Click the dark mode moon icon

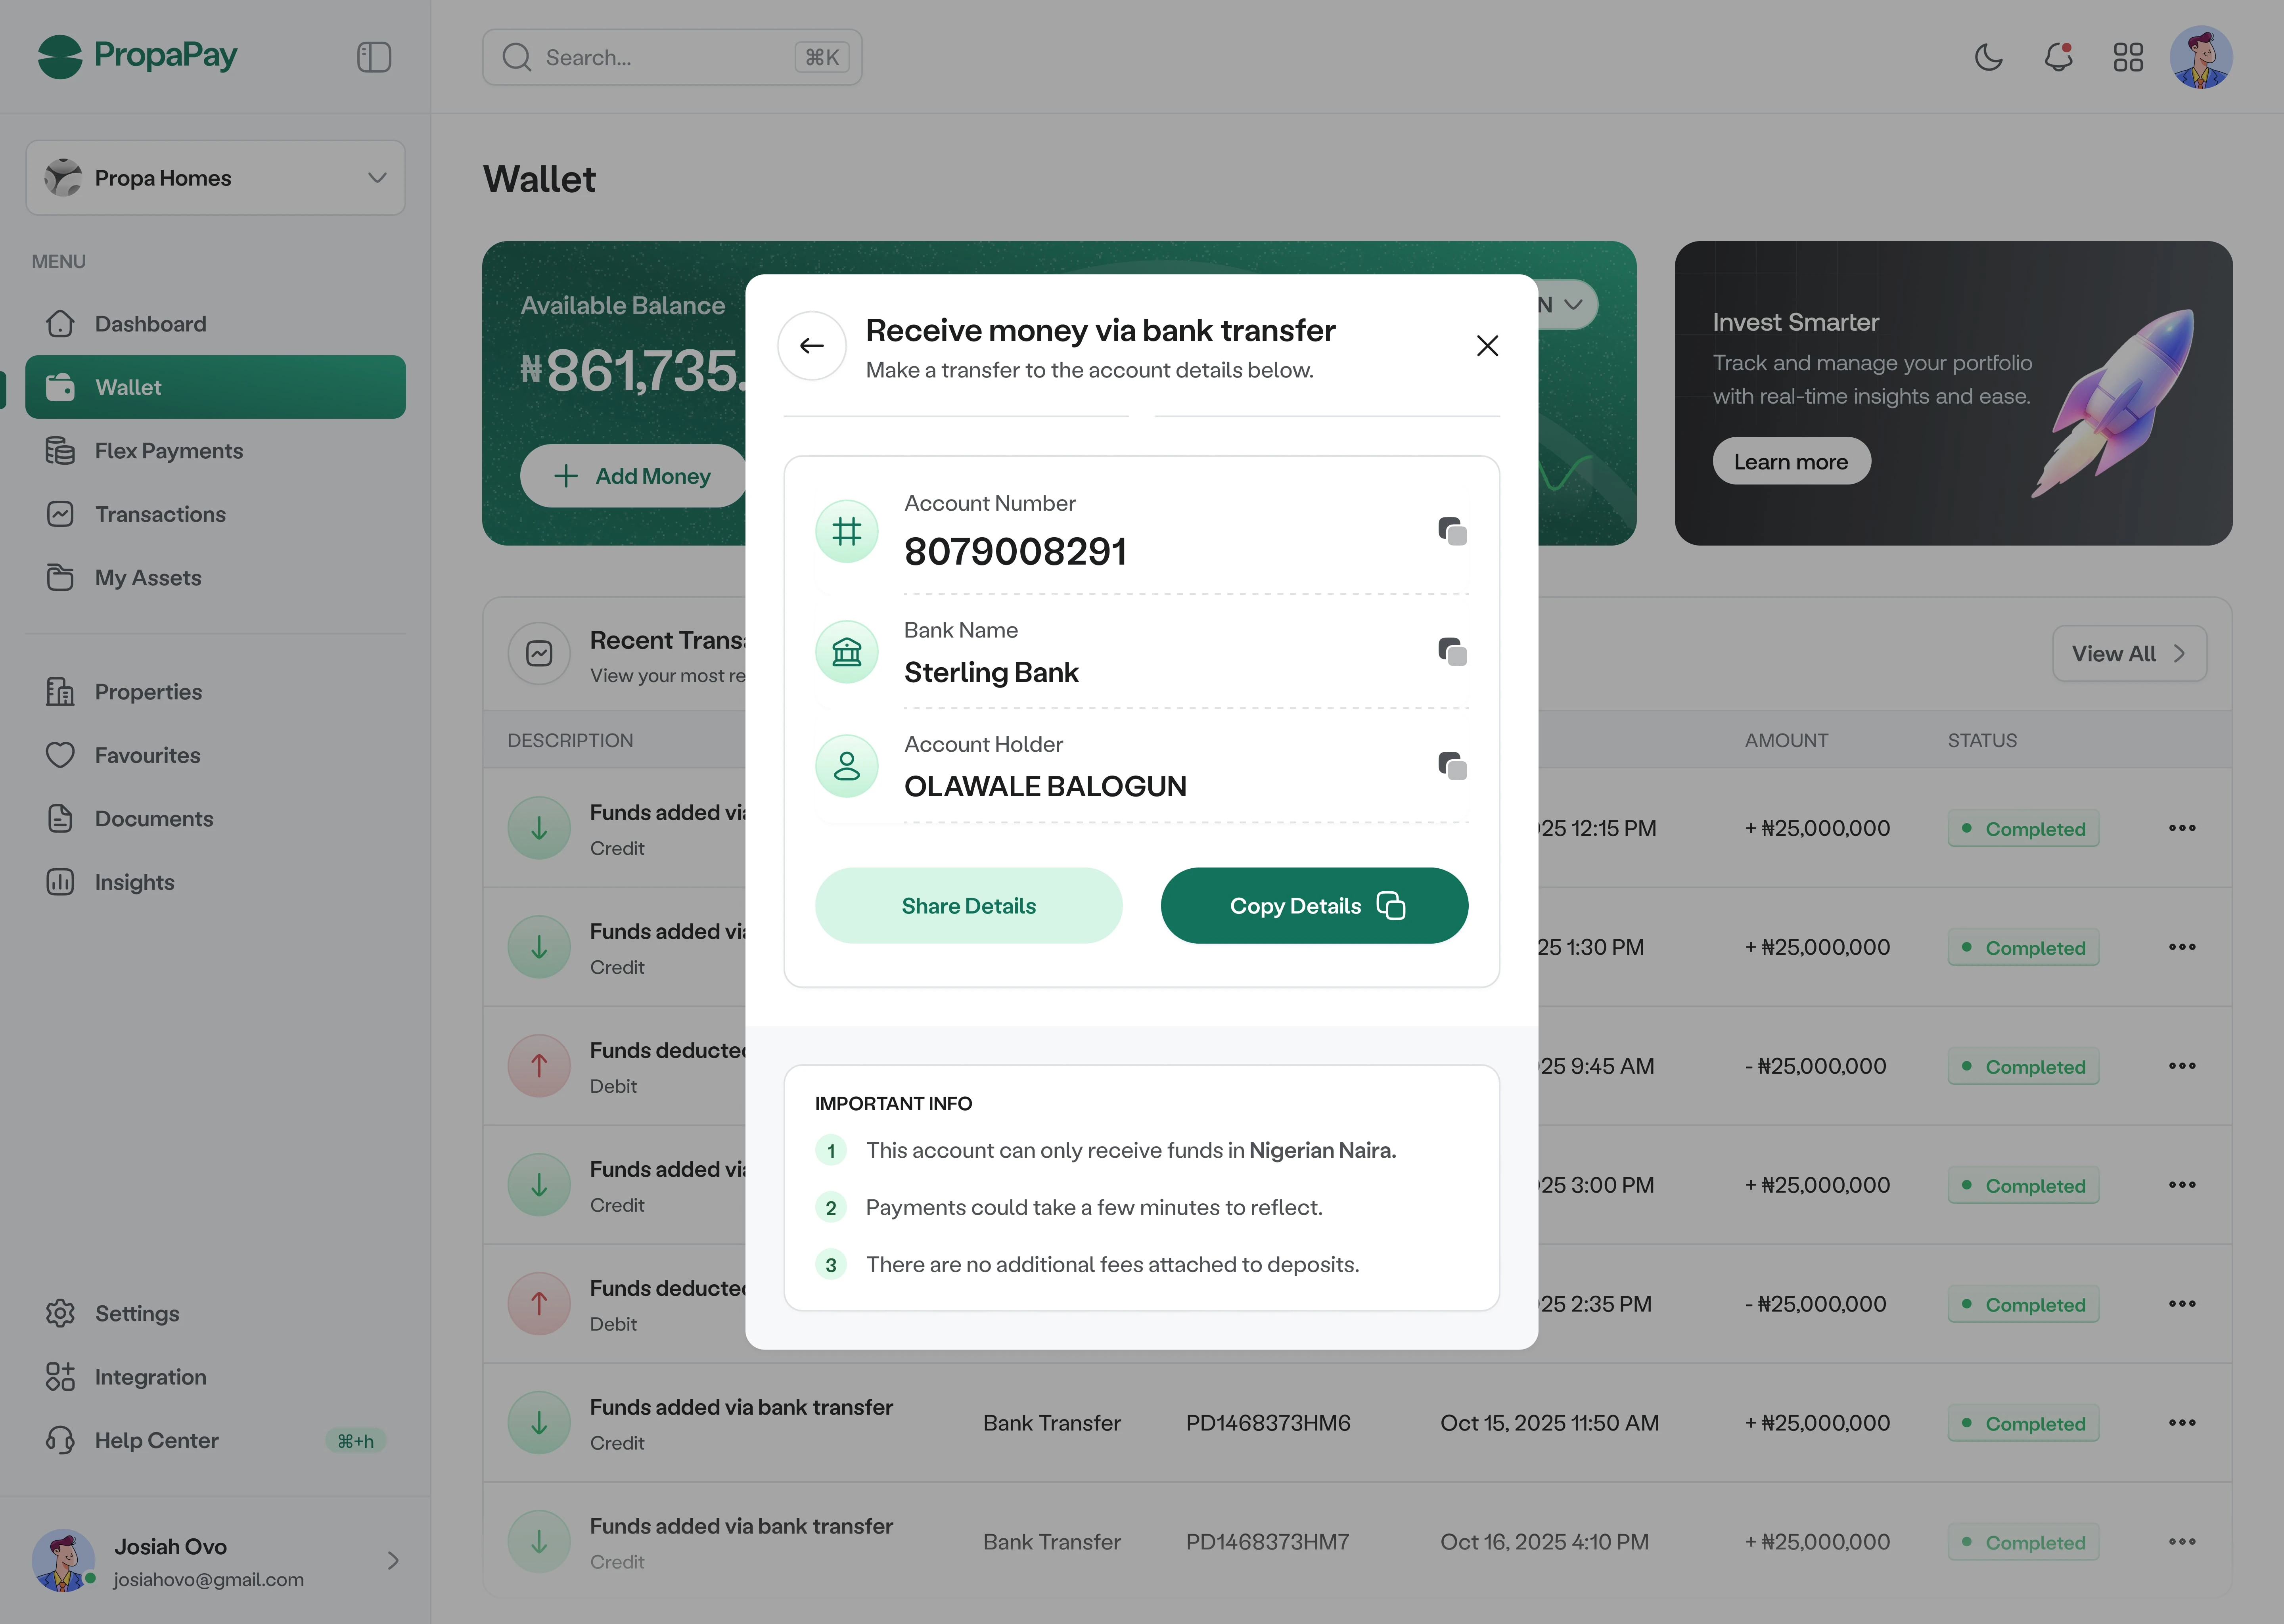(1988, 57)
